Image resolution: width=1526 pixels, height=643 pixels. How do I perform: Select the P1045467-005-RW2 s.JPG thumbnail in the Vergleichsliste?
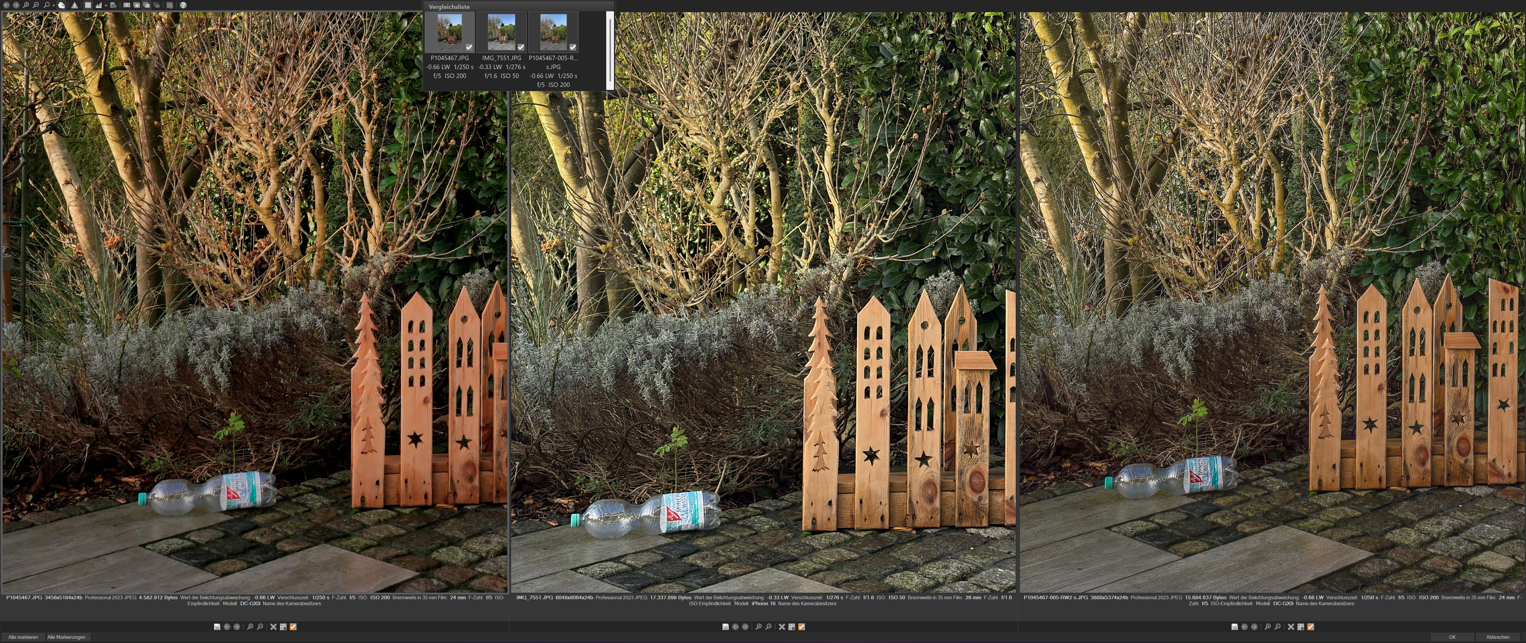[553, 32]
